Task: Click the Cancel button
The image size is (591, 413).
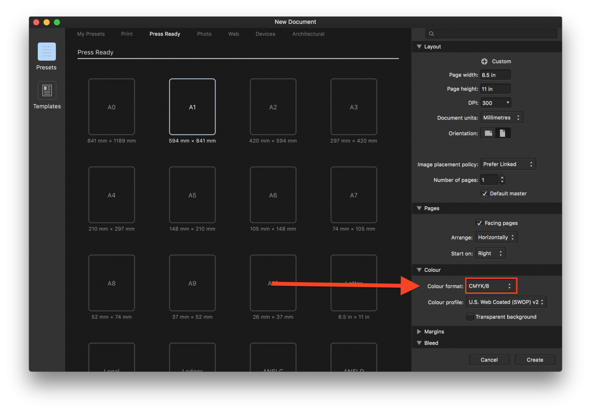Action: 489,360
